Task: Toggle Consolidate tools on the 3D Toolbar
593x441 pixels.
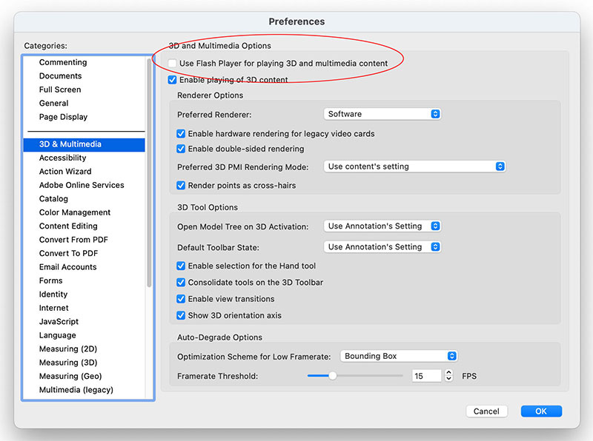Action: (x=182, y=283)
